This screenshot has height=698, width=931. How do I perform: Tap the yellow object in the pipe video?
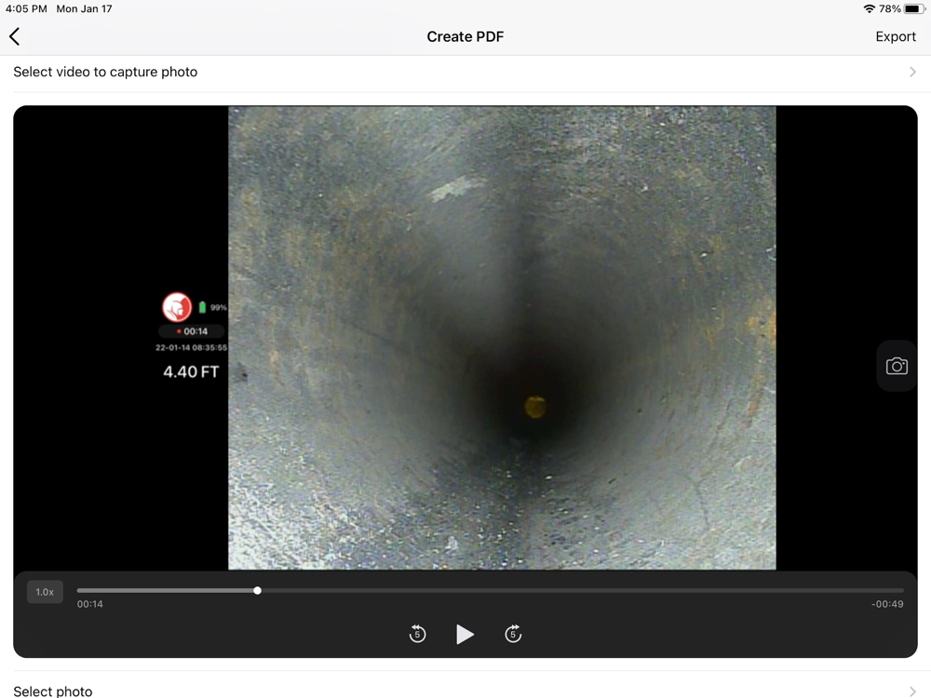point(534,406)
